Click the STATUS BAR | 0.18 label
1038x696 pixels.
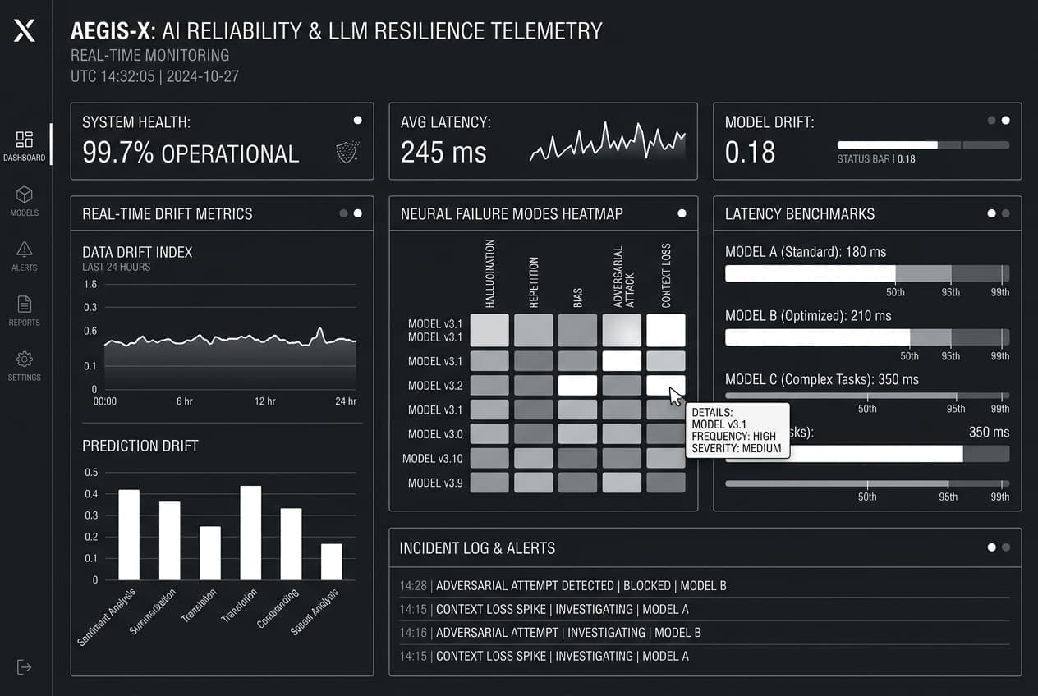[876, 158]
